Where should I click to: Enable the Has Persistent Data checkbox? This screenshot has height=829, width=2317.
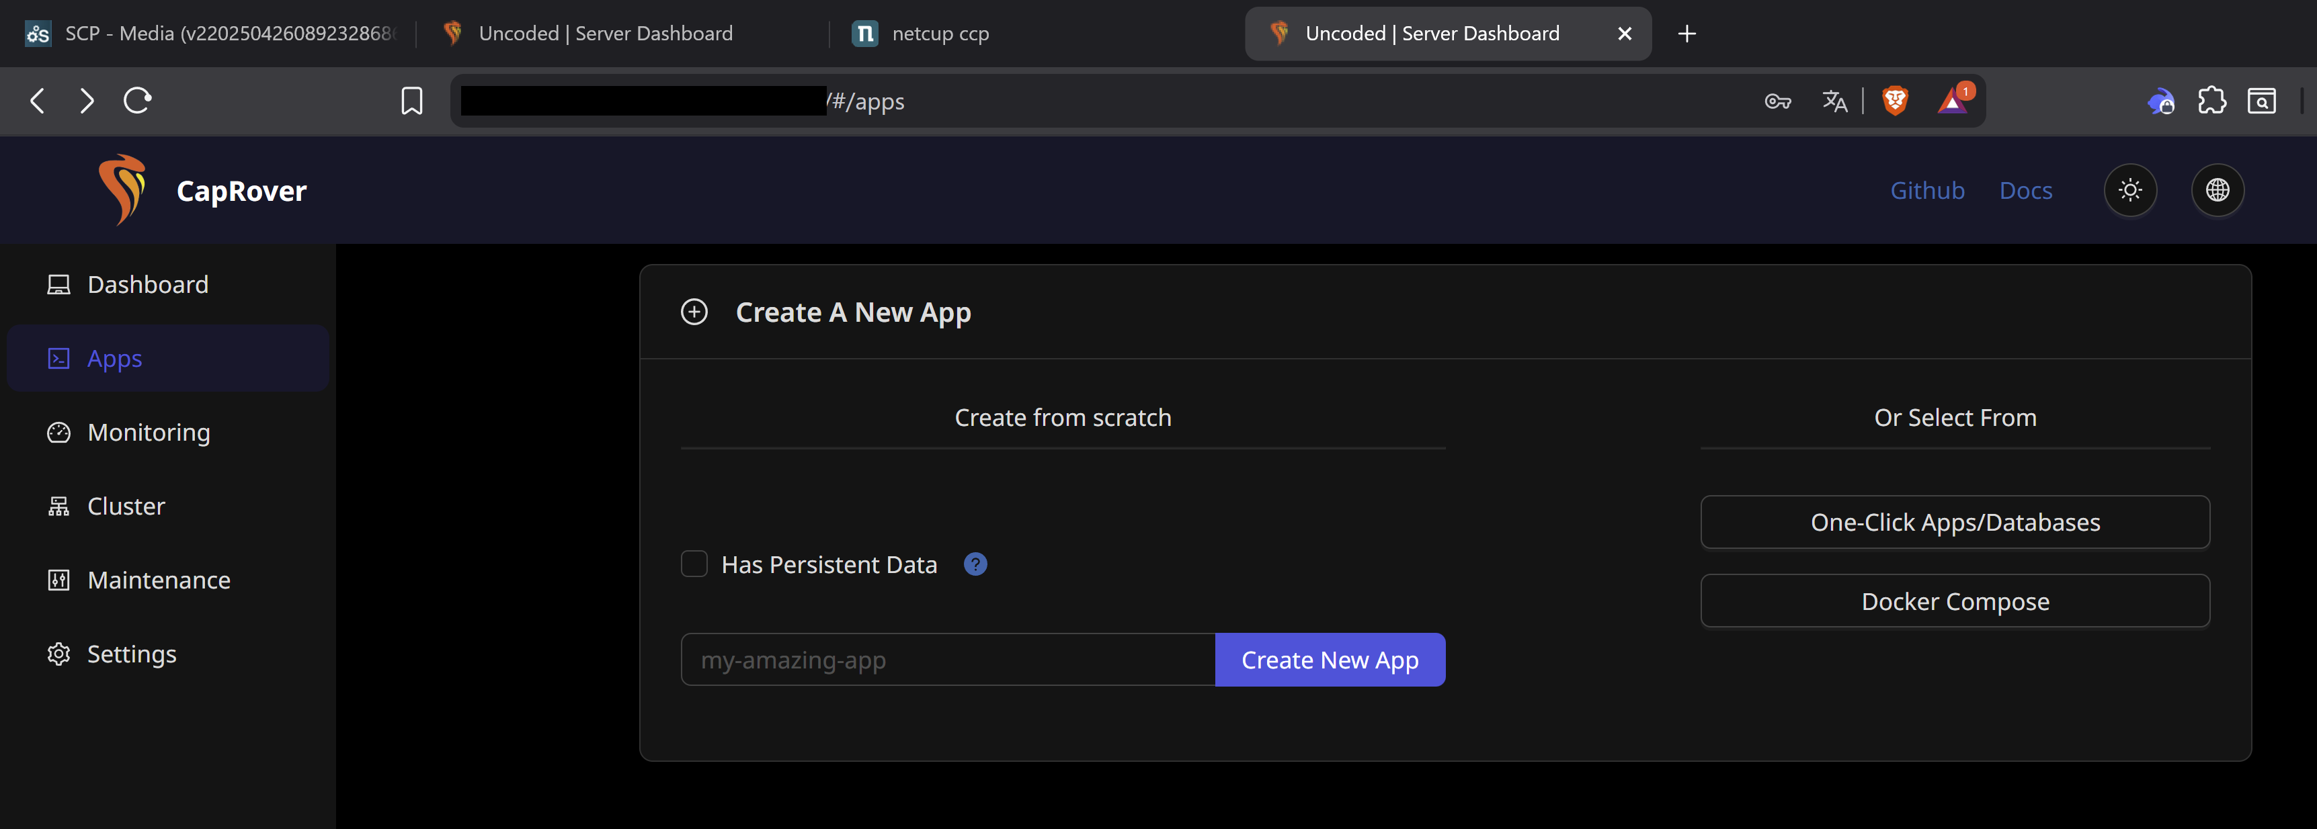pyautogui.click(x=694, y=565)
